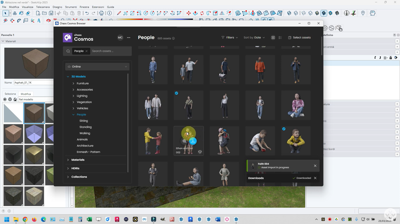Dismiss the Faith 004 import notification
The width and height of the screenshot is (400, 224).
coord(315,166)
